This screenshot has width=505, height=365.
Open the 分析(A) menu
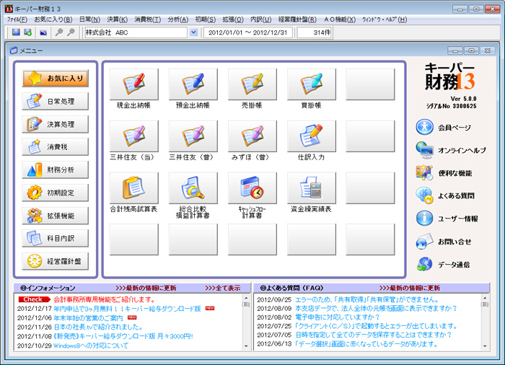point(177,19)
